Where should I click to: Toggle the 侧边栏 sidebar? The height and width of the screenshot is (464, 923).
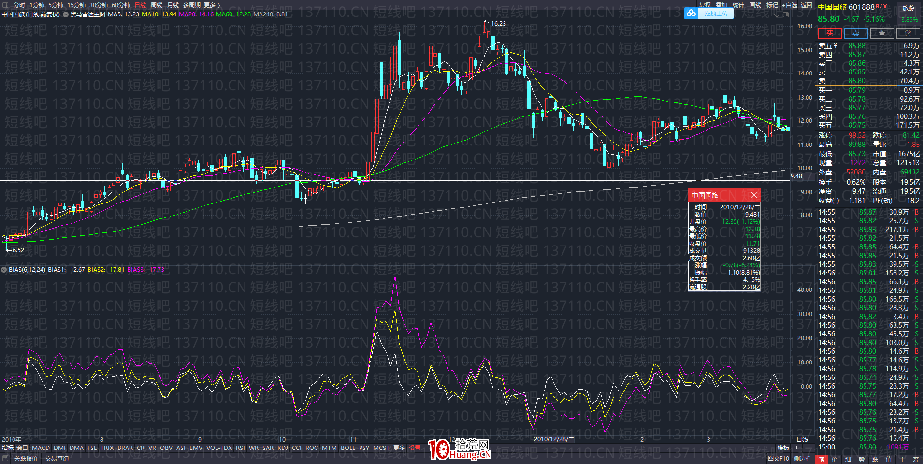coord(803,458)
